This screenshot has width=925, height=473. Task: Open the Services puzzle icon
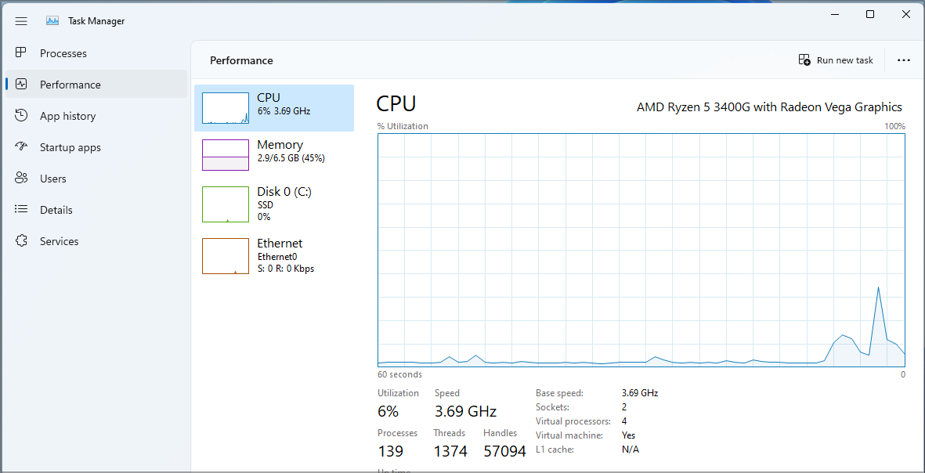[x=21, y=240]
